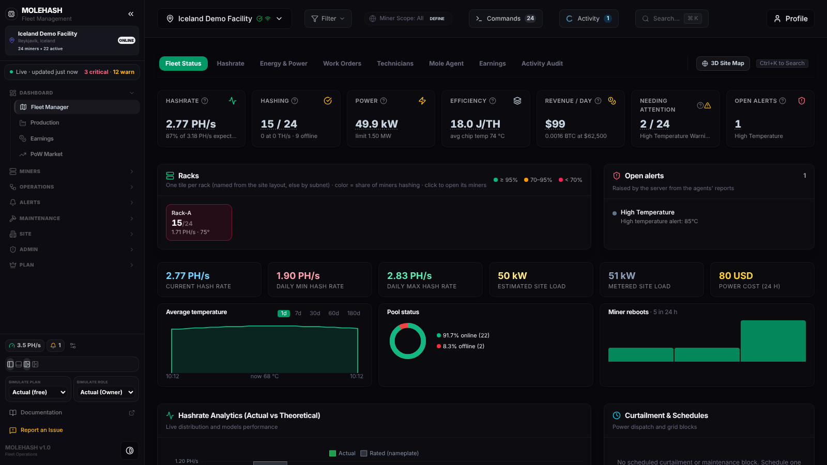
Task: Collapse the sidebar with the double-chevron icon
Action: click(x=131, y=14)
